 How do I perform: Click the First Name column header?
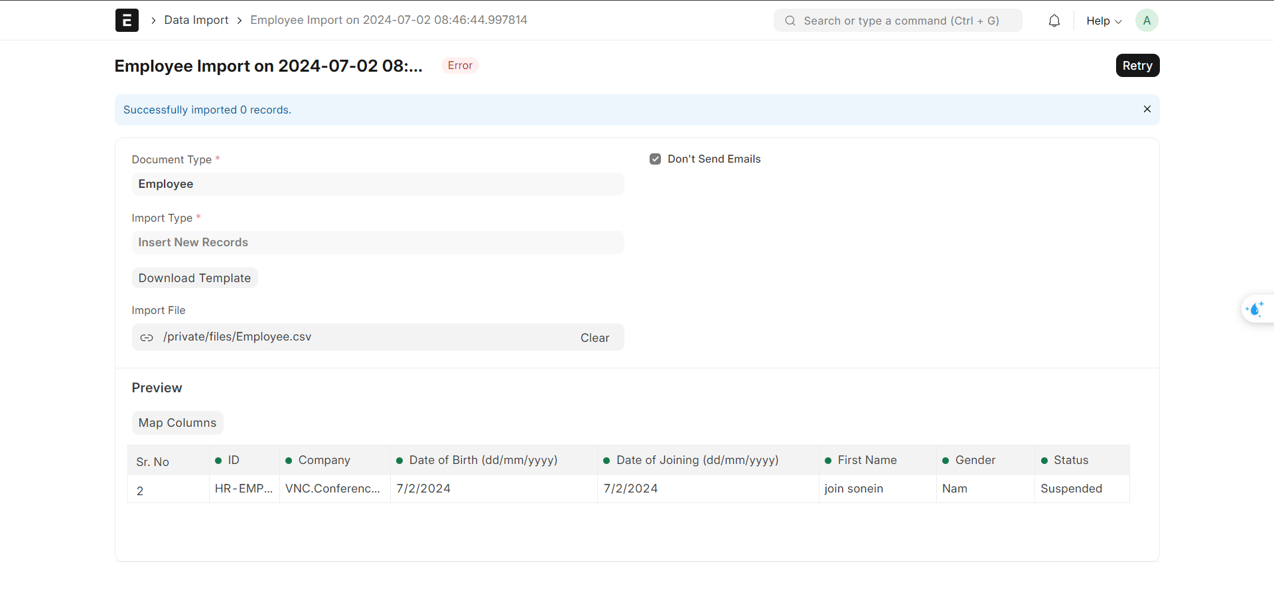tap(878, 460)
